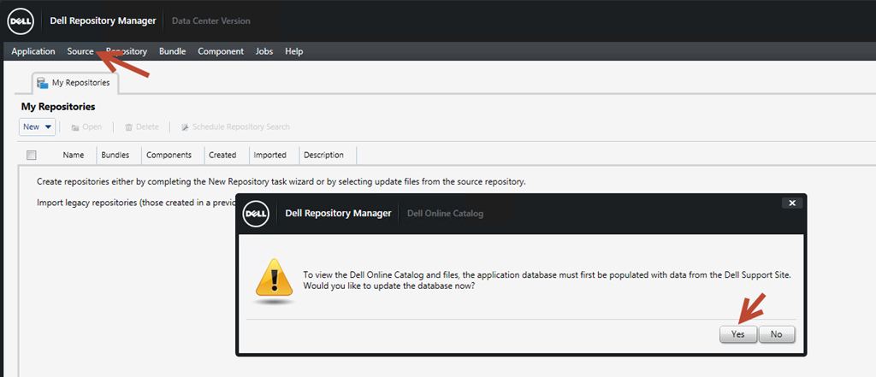The height and width of the screenshot is (377, 876).
Task: Close the Dell Online Catalog dialog
Action: coord(791,203)
